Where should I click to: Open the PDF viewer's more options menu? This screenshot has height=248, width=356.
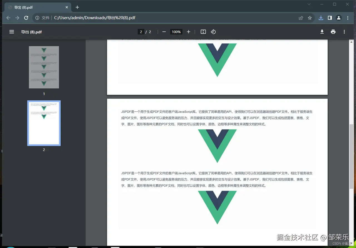(x=344, y=32)
